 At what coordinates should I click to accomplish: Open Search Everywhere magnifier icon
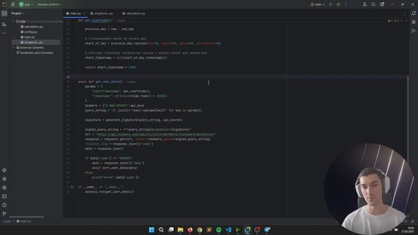[374, 5]
